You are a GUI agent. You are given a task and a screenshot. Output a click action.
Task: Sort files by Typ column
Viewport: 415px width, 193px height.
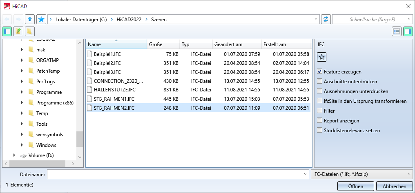coord(196,44)
